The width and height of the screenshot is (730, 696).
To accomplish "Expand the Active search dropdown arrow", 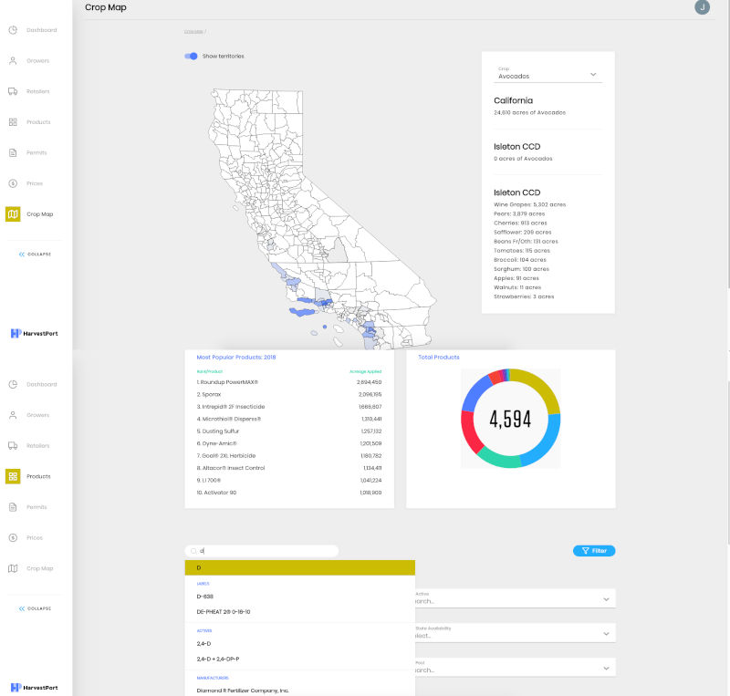I will click(606, 599).
